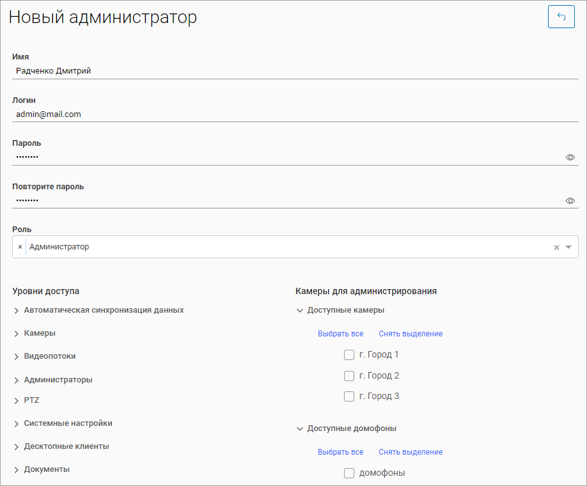Screen dimensions: 587x486
Task: Expand the PTZ access level
Action: [17, 401]
